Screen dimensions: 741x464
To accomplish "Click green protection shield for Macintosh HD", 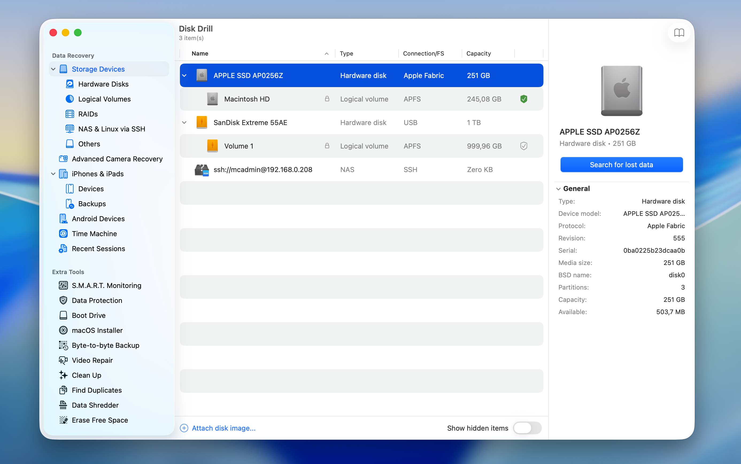I will (x=524, y=99).
